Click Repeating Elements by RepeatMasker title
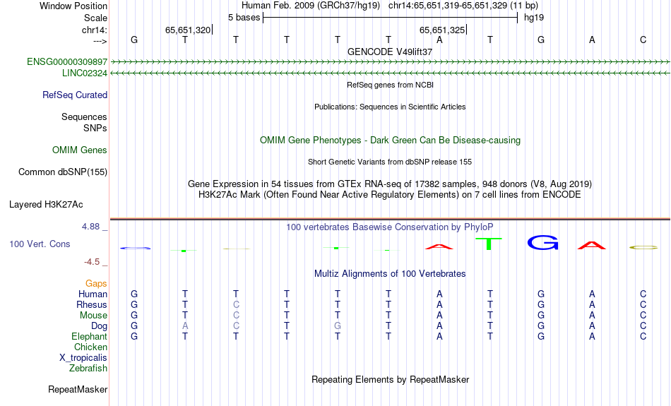The image size is (671, 406). tap(391, 379)
